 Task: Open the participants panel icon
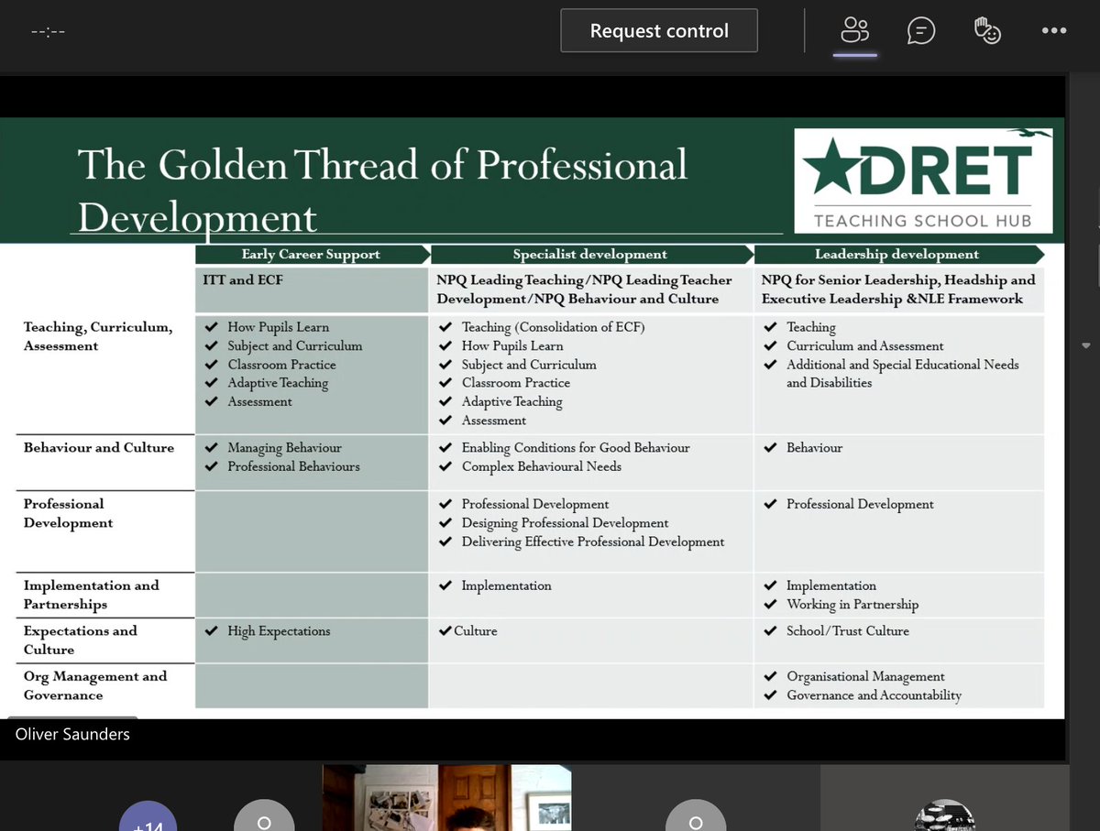(854, 30)
